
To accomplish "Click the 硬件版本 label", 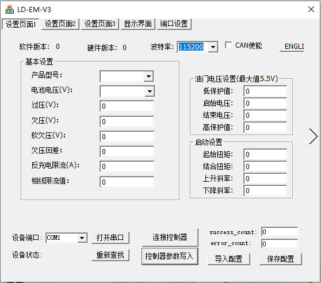I will click(102, 48).
